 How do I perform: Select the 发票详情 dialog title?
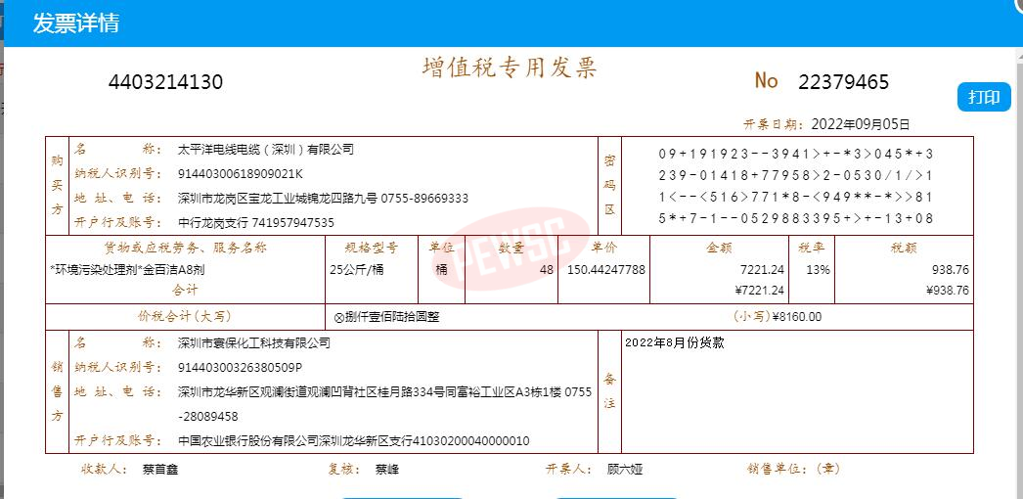coord(75,23)
